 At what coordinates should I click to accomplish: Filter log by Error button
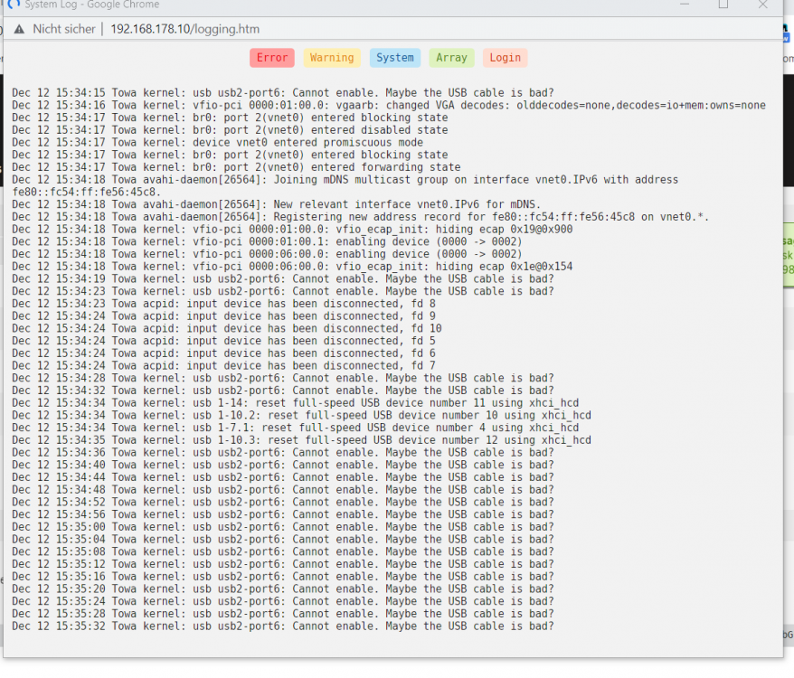272,58
